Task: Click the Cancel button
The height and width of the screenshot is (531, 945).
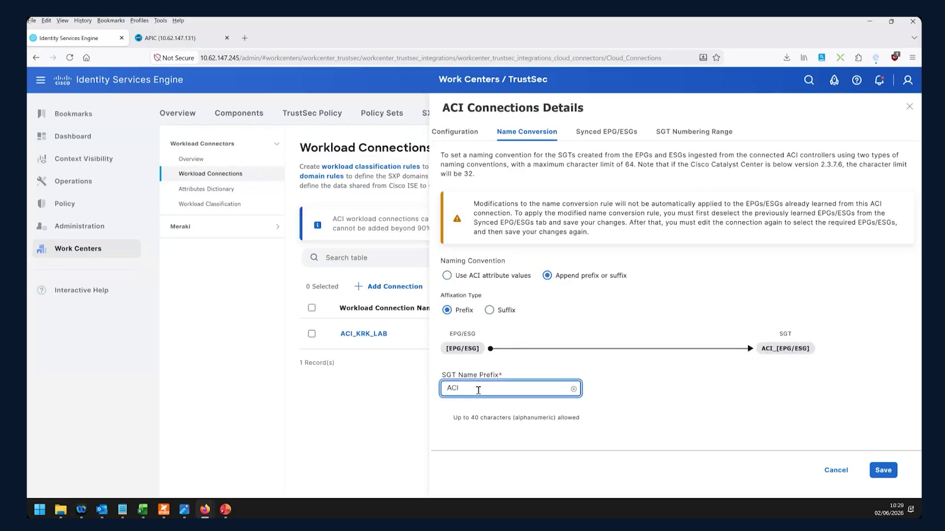Action: click(836, 470)
